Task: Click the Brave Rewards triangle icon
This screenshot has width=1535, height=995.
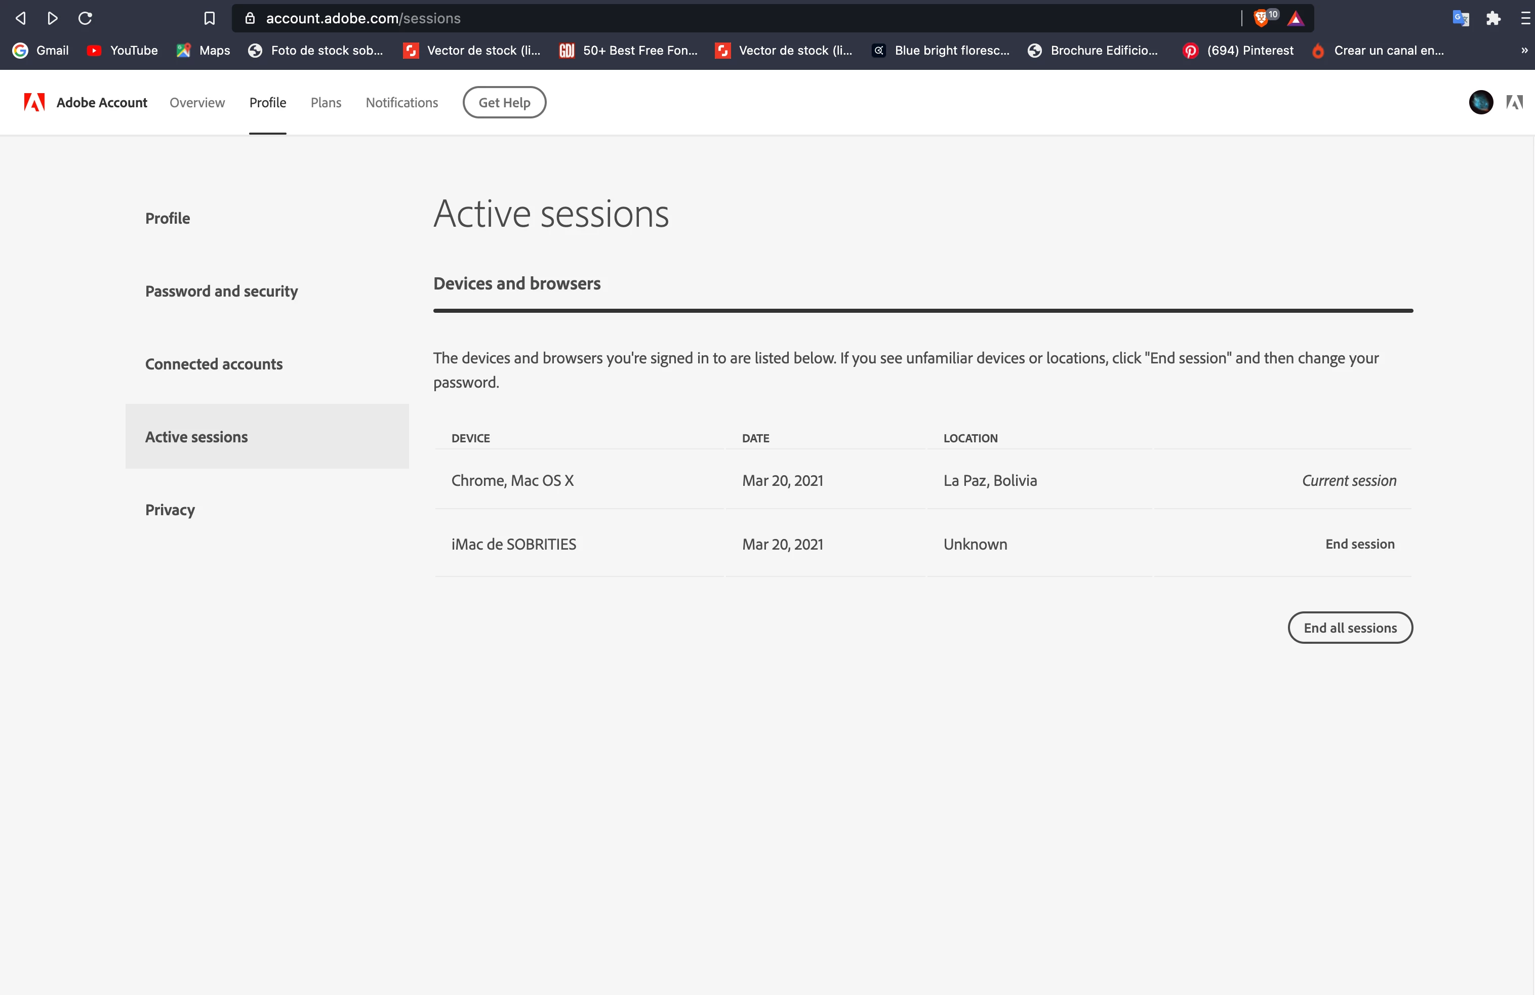Action: pyautogui.click(x=1295, y=18)
